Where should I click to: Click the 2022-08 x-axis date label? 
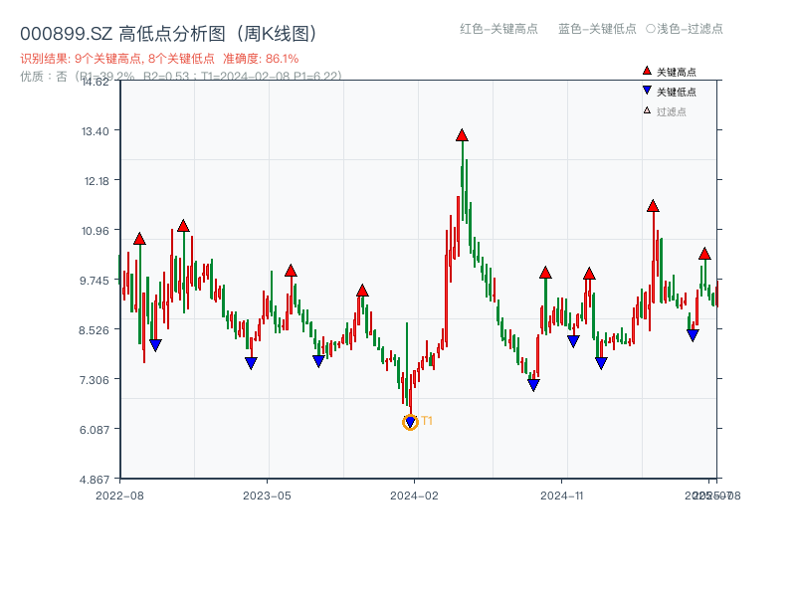[x=119, y=496]
